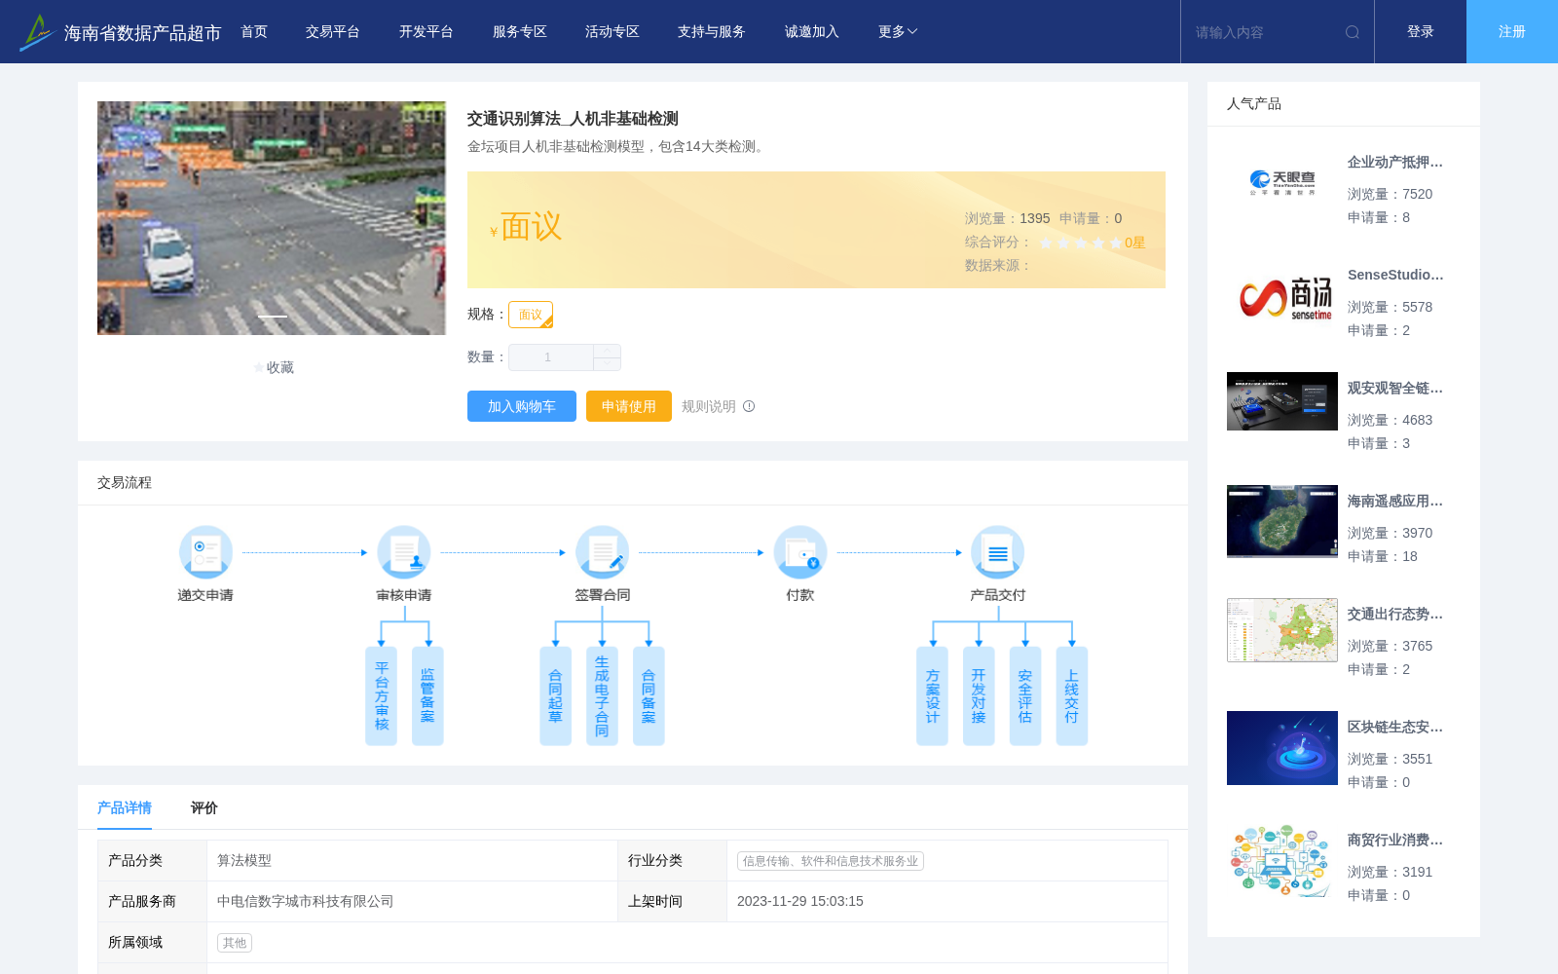Click the image carousel indicator bar

[272, 317]
